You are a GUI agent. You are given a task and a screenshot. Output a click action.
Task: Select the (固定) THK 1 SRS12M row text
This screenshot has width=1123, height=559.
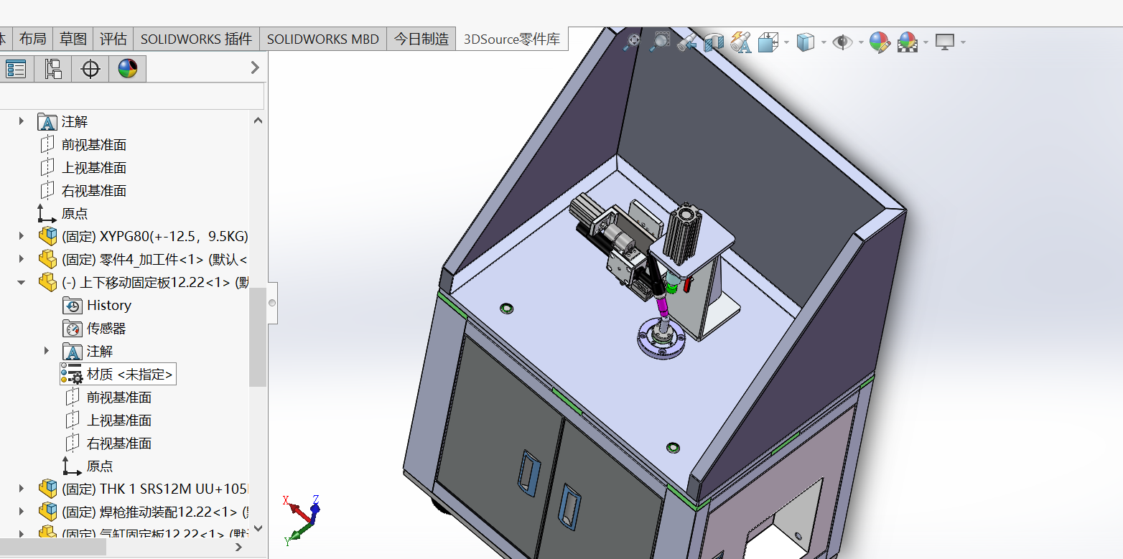coord(154,489)
